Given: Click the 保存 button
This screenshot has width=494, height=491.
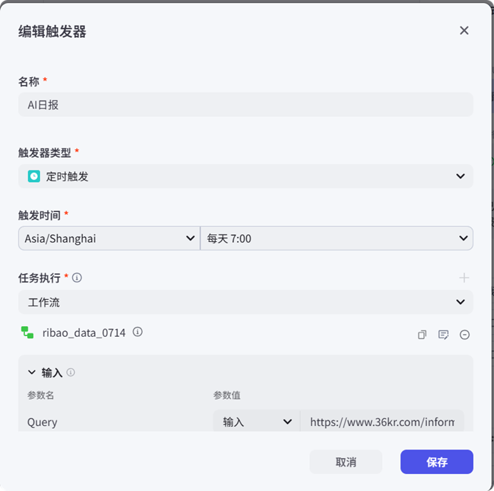Looking at the screenshot, I should coord(436,462).
